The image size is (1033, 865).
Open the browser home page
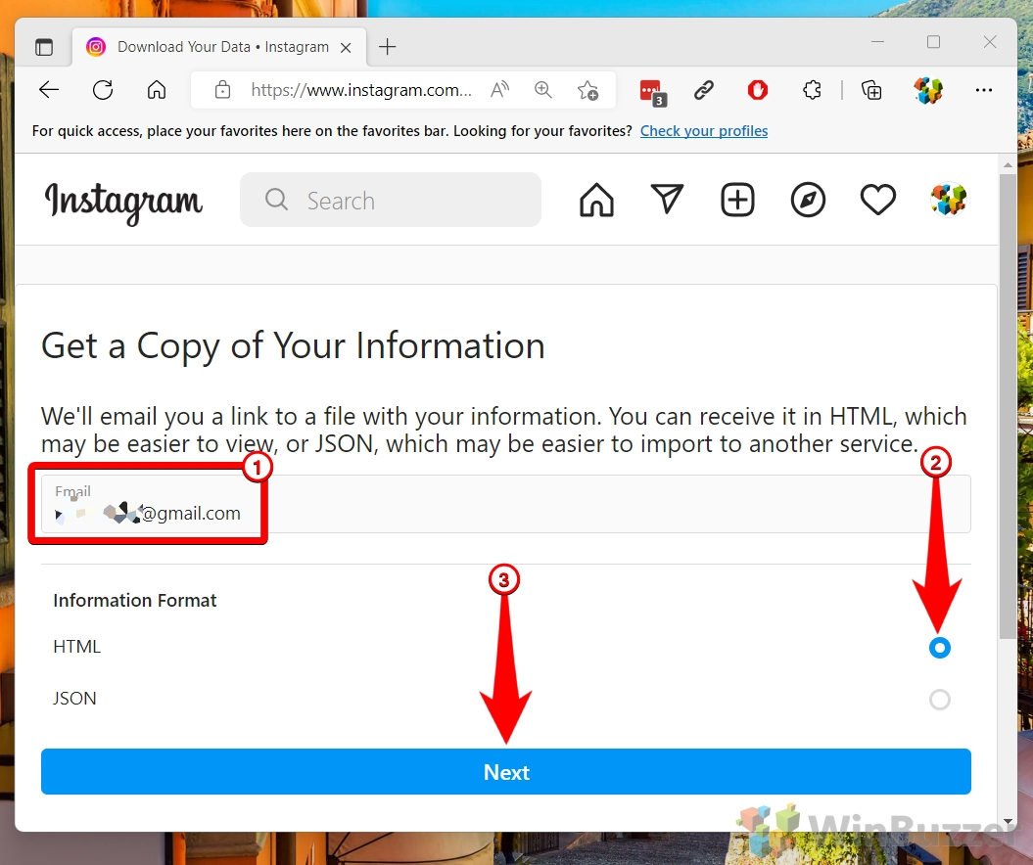[156, 89]
